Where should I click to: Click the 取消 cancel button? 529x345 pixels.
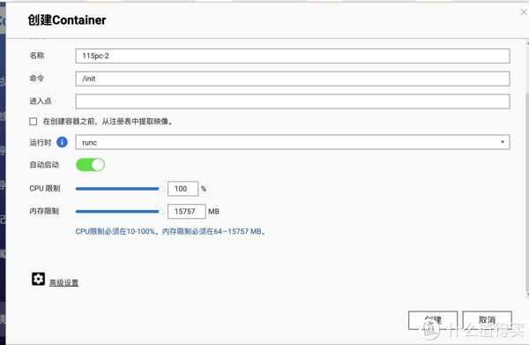pos(488,320)
